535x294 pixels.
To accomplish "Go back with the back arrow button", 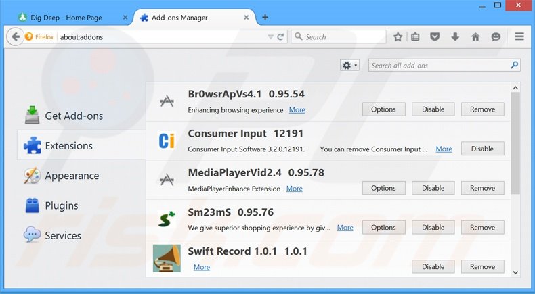I will coord(15,36).
